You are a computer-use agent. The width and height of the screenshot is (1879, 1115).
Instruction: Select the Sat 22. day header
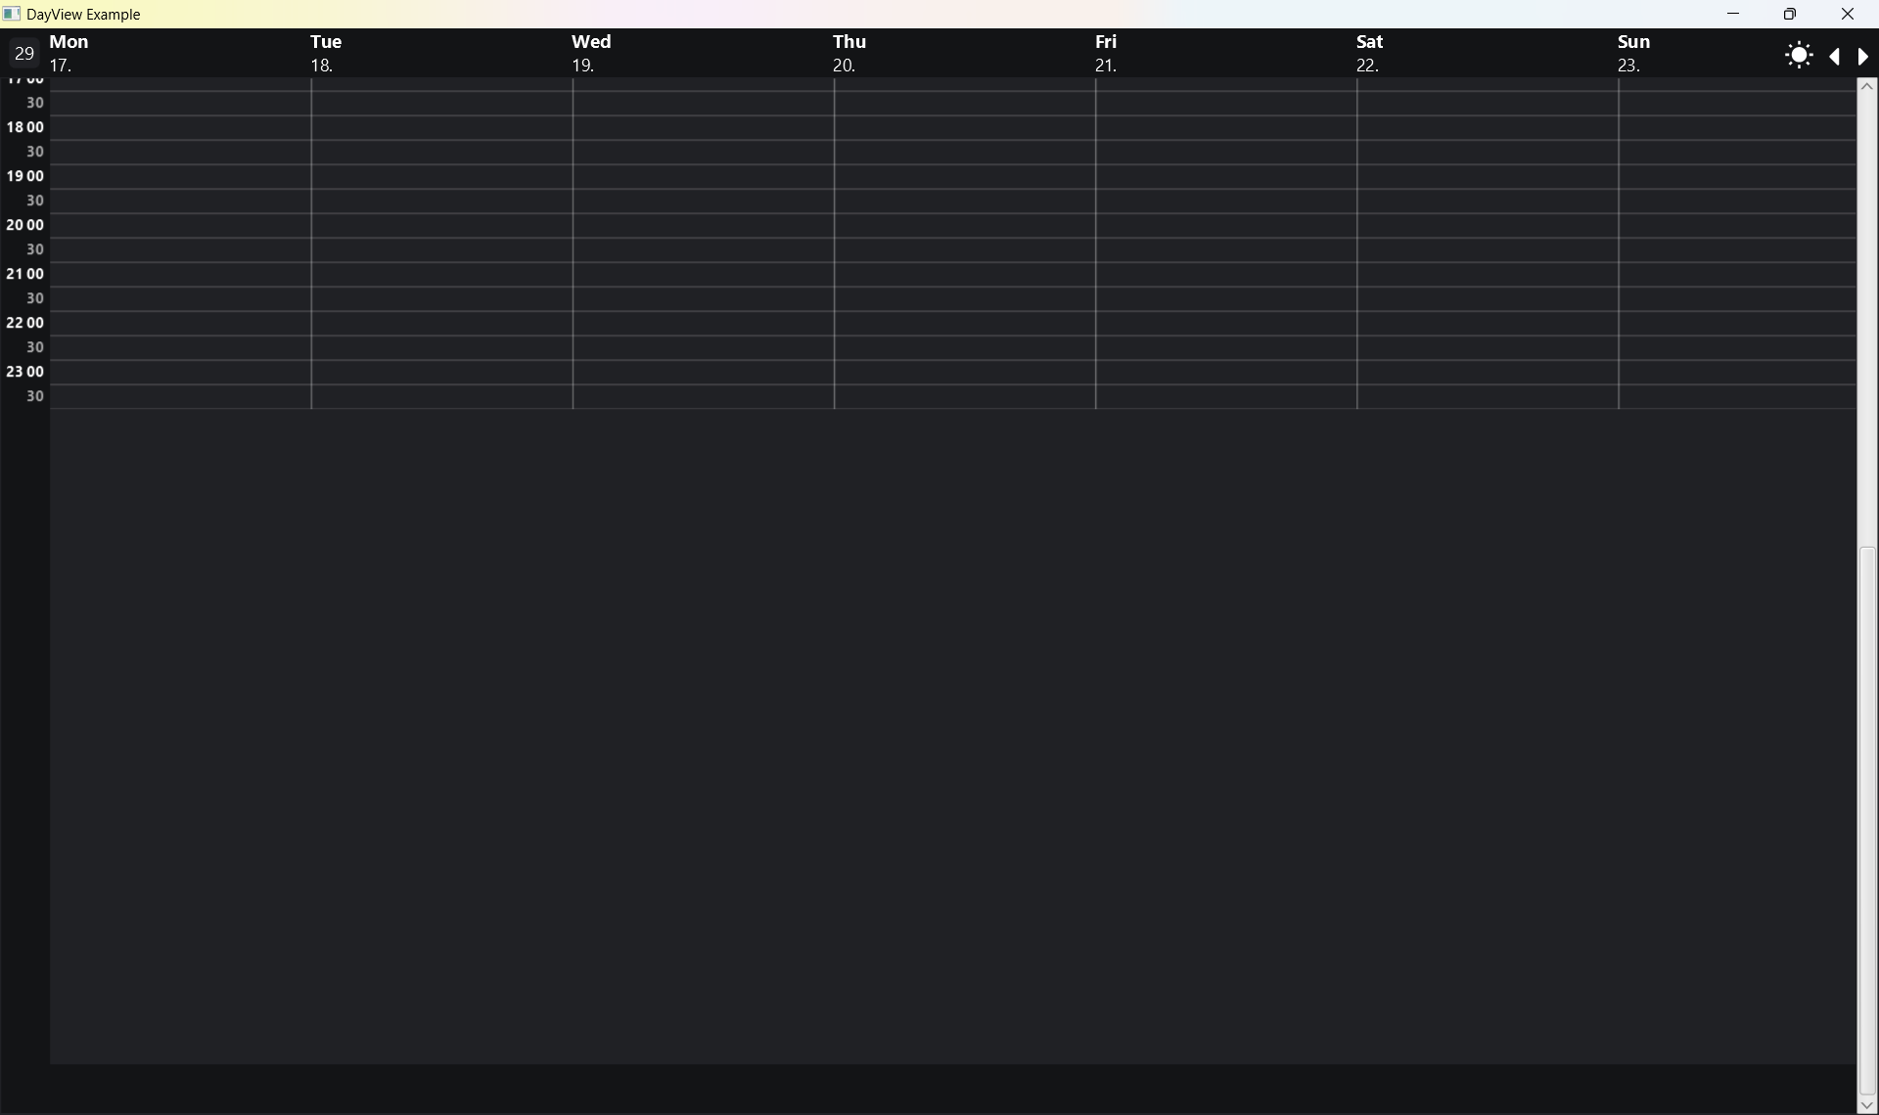pyautogui.click(x=1369, y=53)
